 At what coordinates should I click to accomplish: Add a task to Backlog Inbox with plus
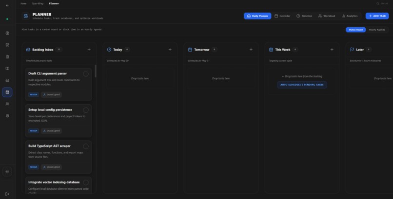89,50
